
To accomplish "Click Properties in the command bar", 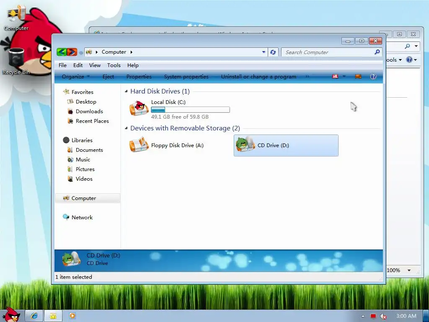I will pos(139,77).
